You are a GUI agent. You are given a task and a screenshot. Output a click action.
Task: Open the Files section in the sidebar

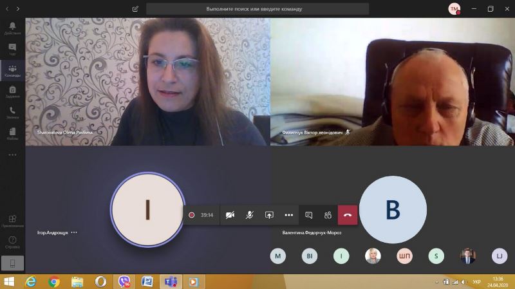12,133
